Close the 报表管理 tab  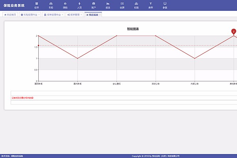pyautogui.click(x=82, y=15)
